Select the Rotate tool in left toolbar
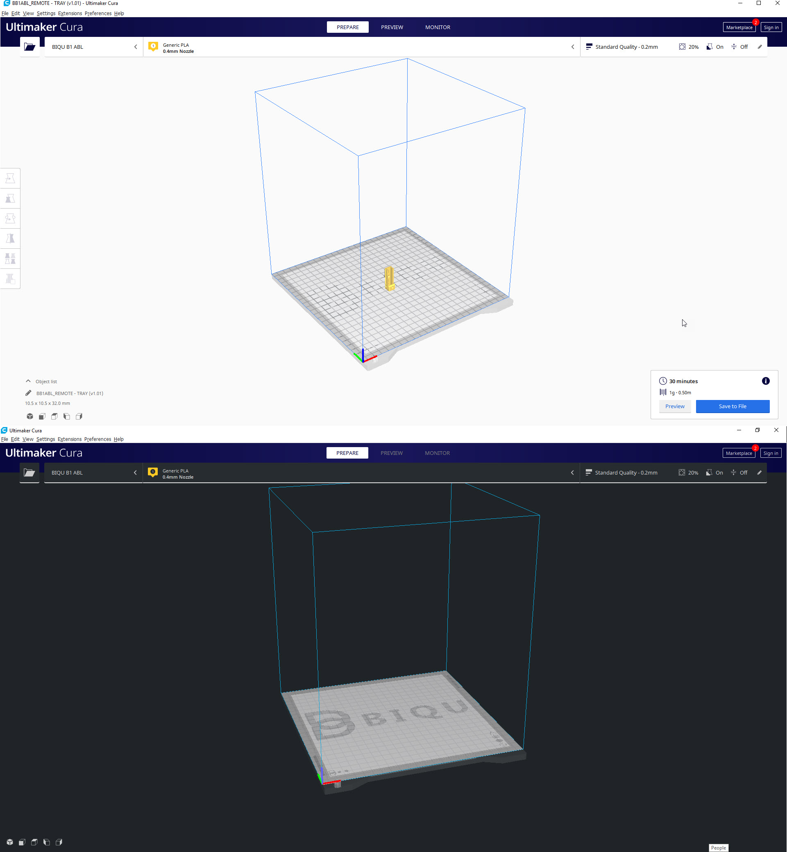This screenshot has width=787, height=852. (10, 218)
